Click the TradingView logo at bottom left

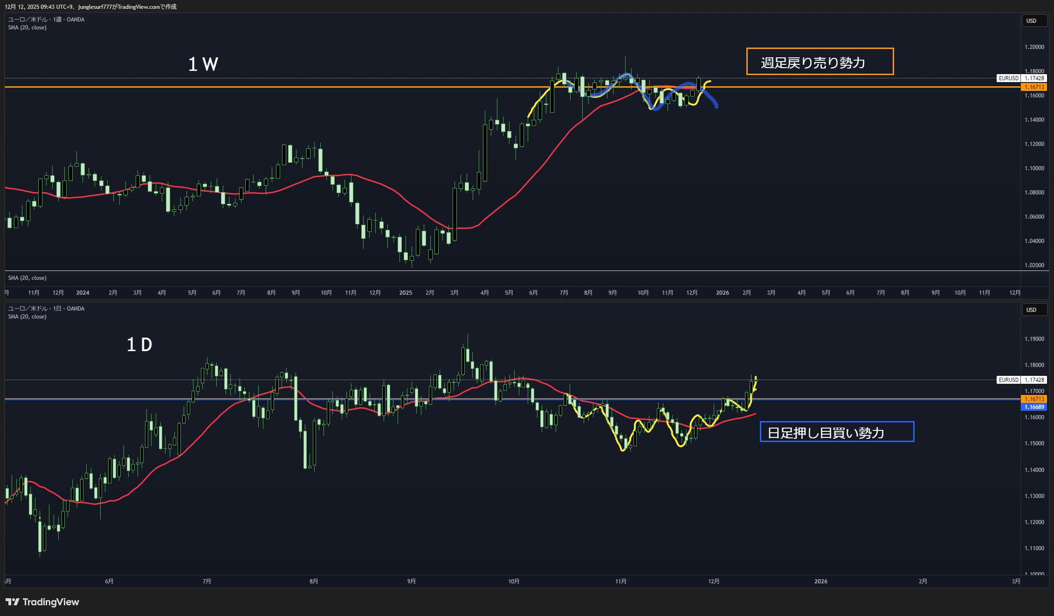(x=42, y=602)
